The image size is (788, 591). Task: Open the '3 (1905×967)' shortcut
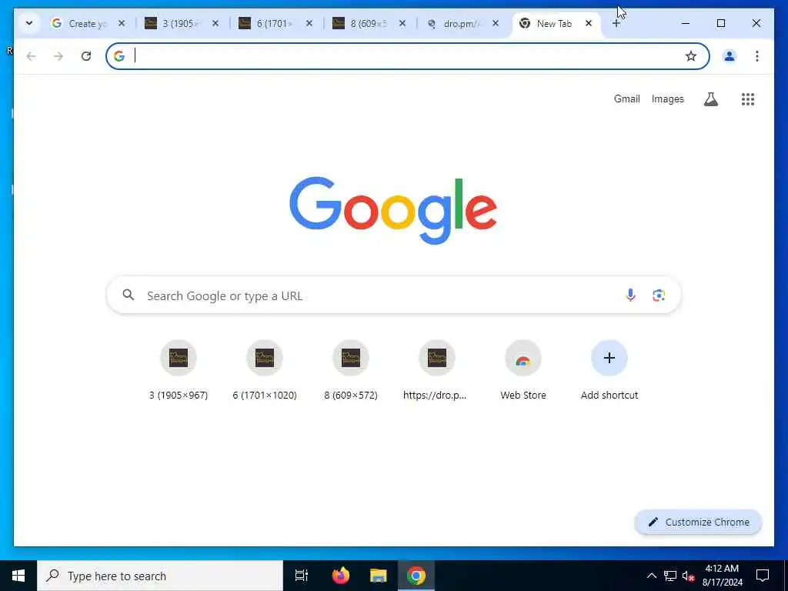(x=179, y=370)
